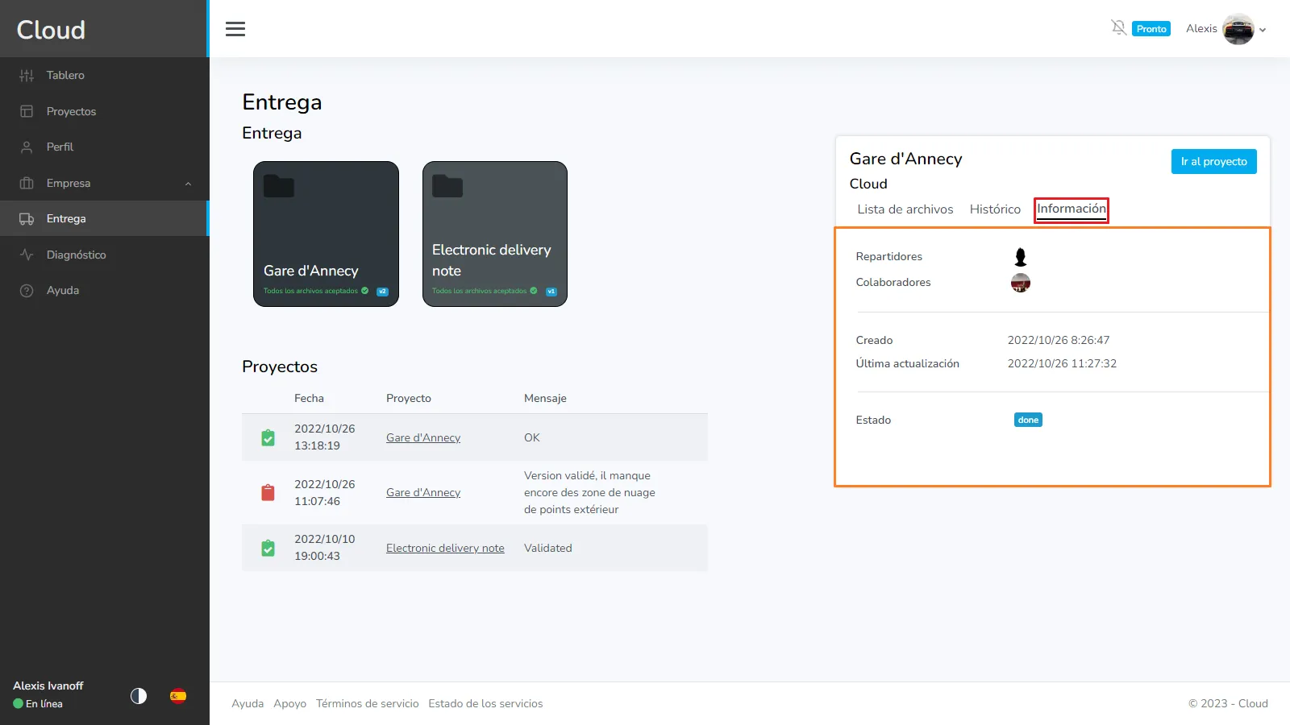Viewport: 1290px width, 725px height.
Task: Toggle the dark/light contrast theme icon
Action: pos(139,696)
